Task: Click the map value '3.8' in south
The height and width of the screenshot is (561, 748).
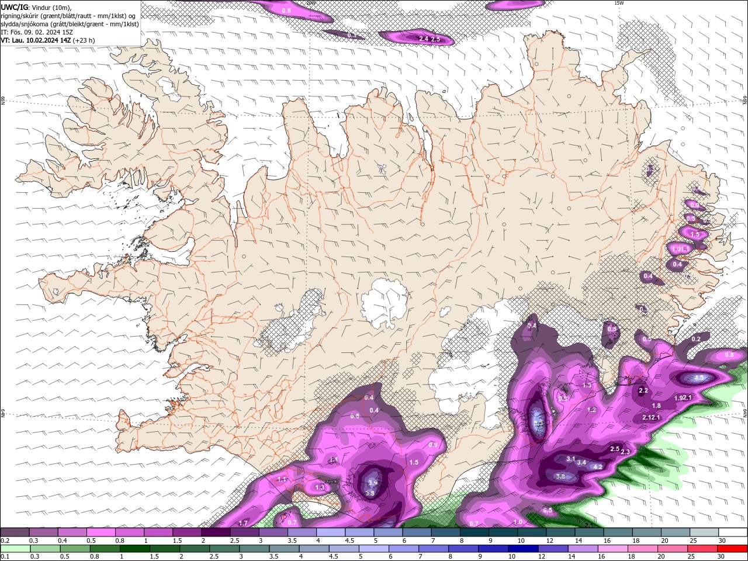Action: pos(370,493)
